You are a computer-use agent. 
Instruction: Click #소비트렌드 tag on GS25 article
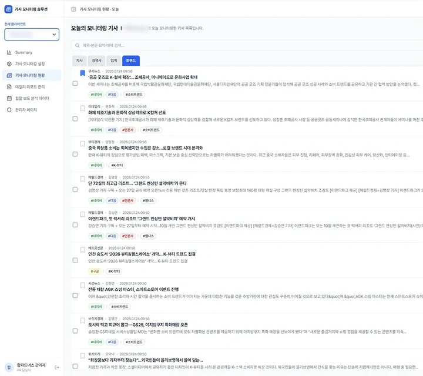134,342
